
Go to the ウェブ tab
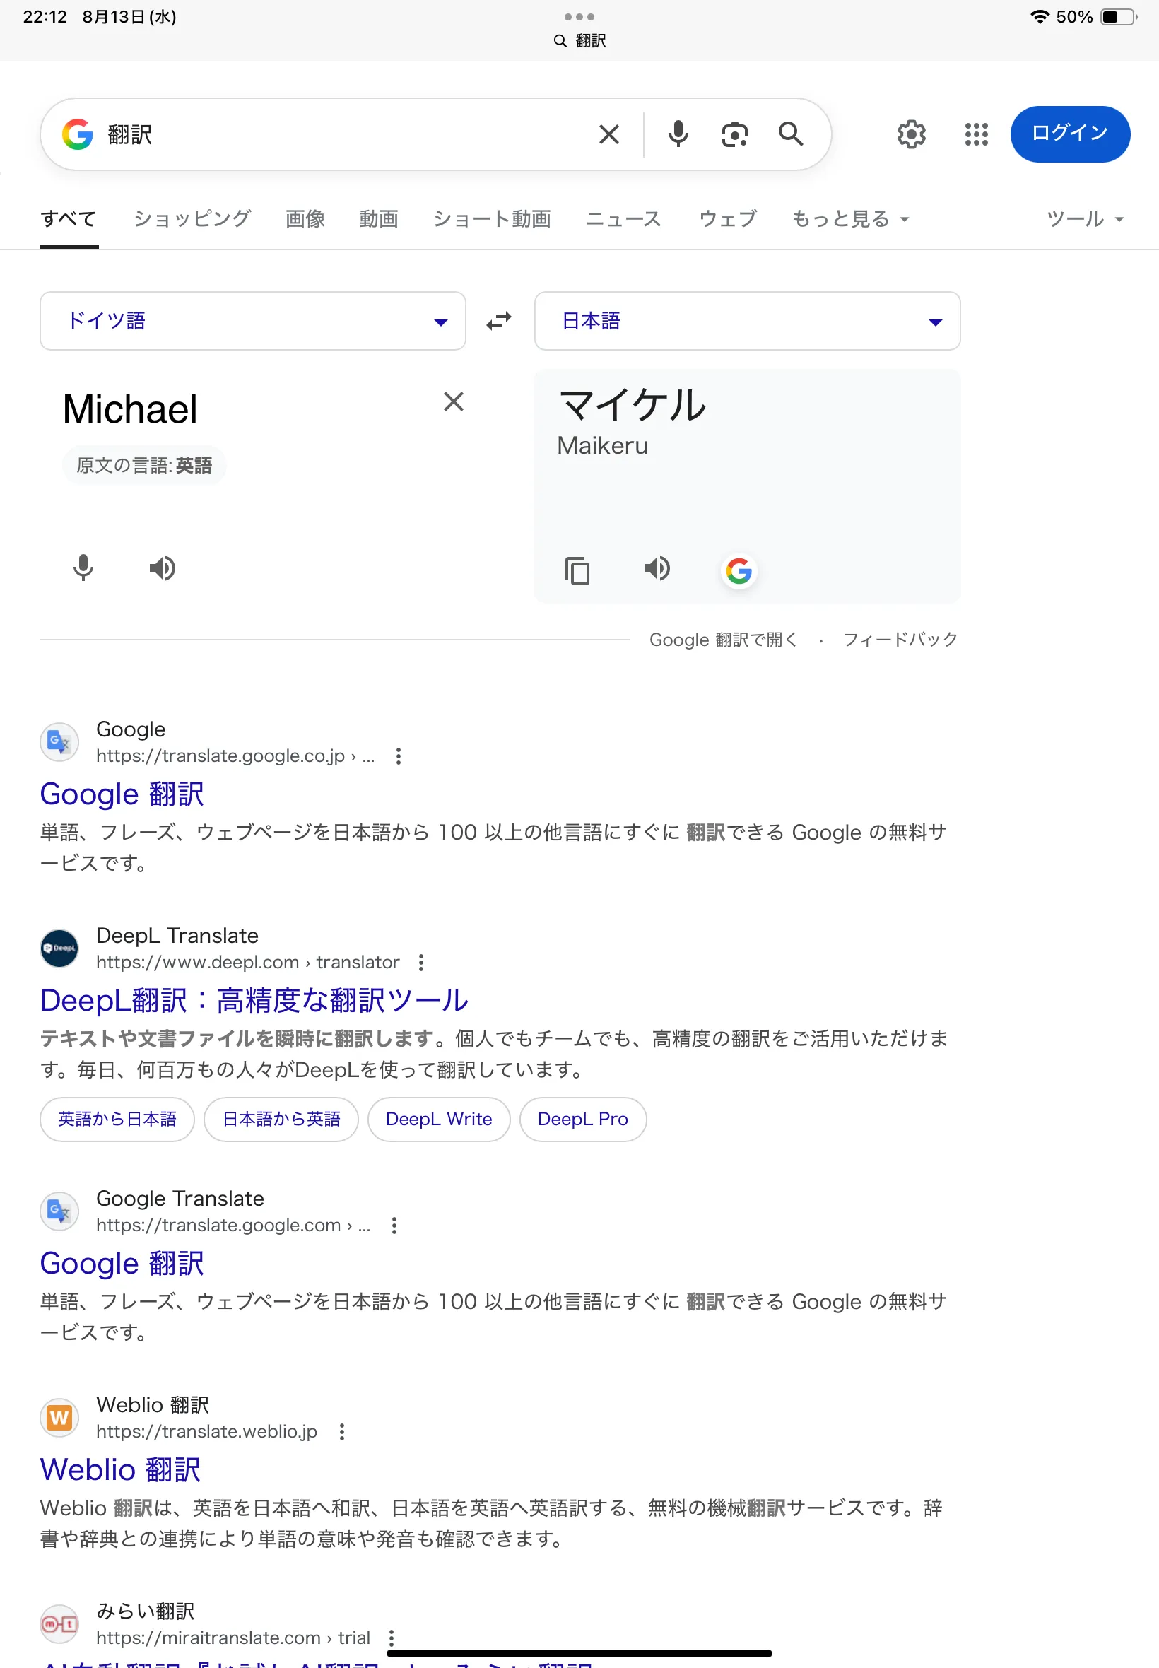tap(727, 218)
